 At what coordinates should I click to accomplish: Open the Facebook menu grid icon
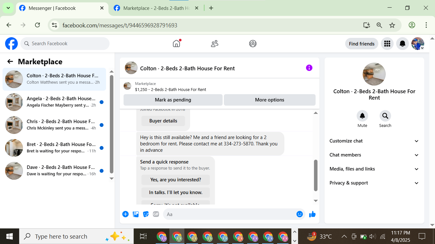387,44
